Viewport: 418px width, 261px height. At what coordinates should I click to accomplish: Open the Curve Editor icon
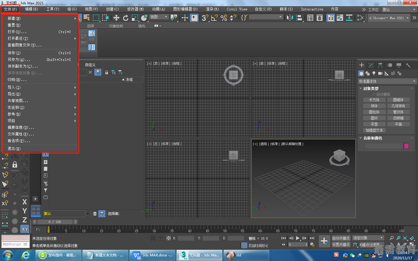[340, 18]
